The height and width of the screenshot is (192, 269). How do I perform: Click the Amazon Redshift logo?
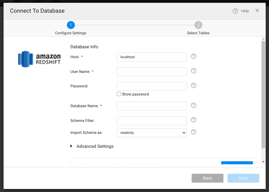[39, 59]
